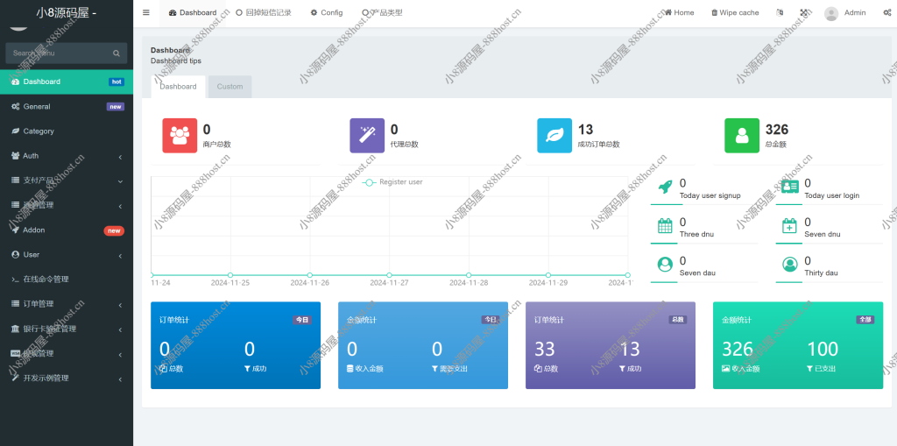Toggle fullscreen with the arrows icon
The height and width of the screenshot is (446, 897).
[x=804, y=12]
